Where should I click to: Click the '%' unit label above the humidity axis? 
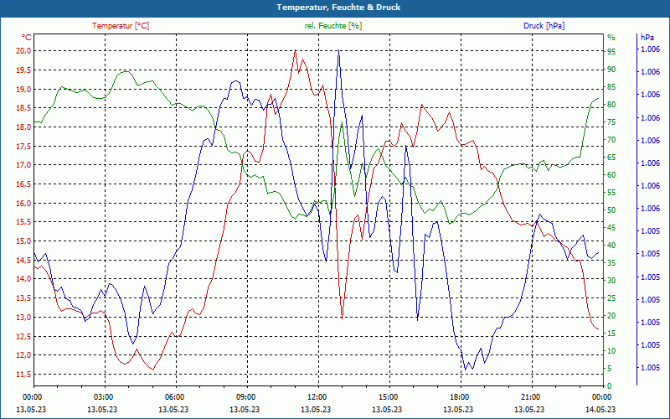[x=611, y=38]
